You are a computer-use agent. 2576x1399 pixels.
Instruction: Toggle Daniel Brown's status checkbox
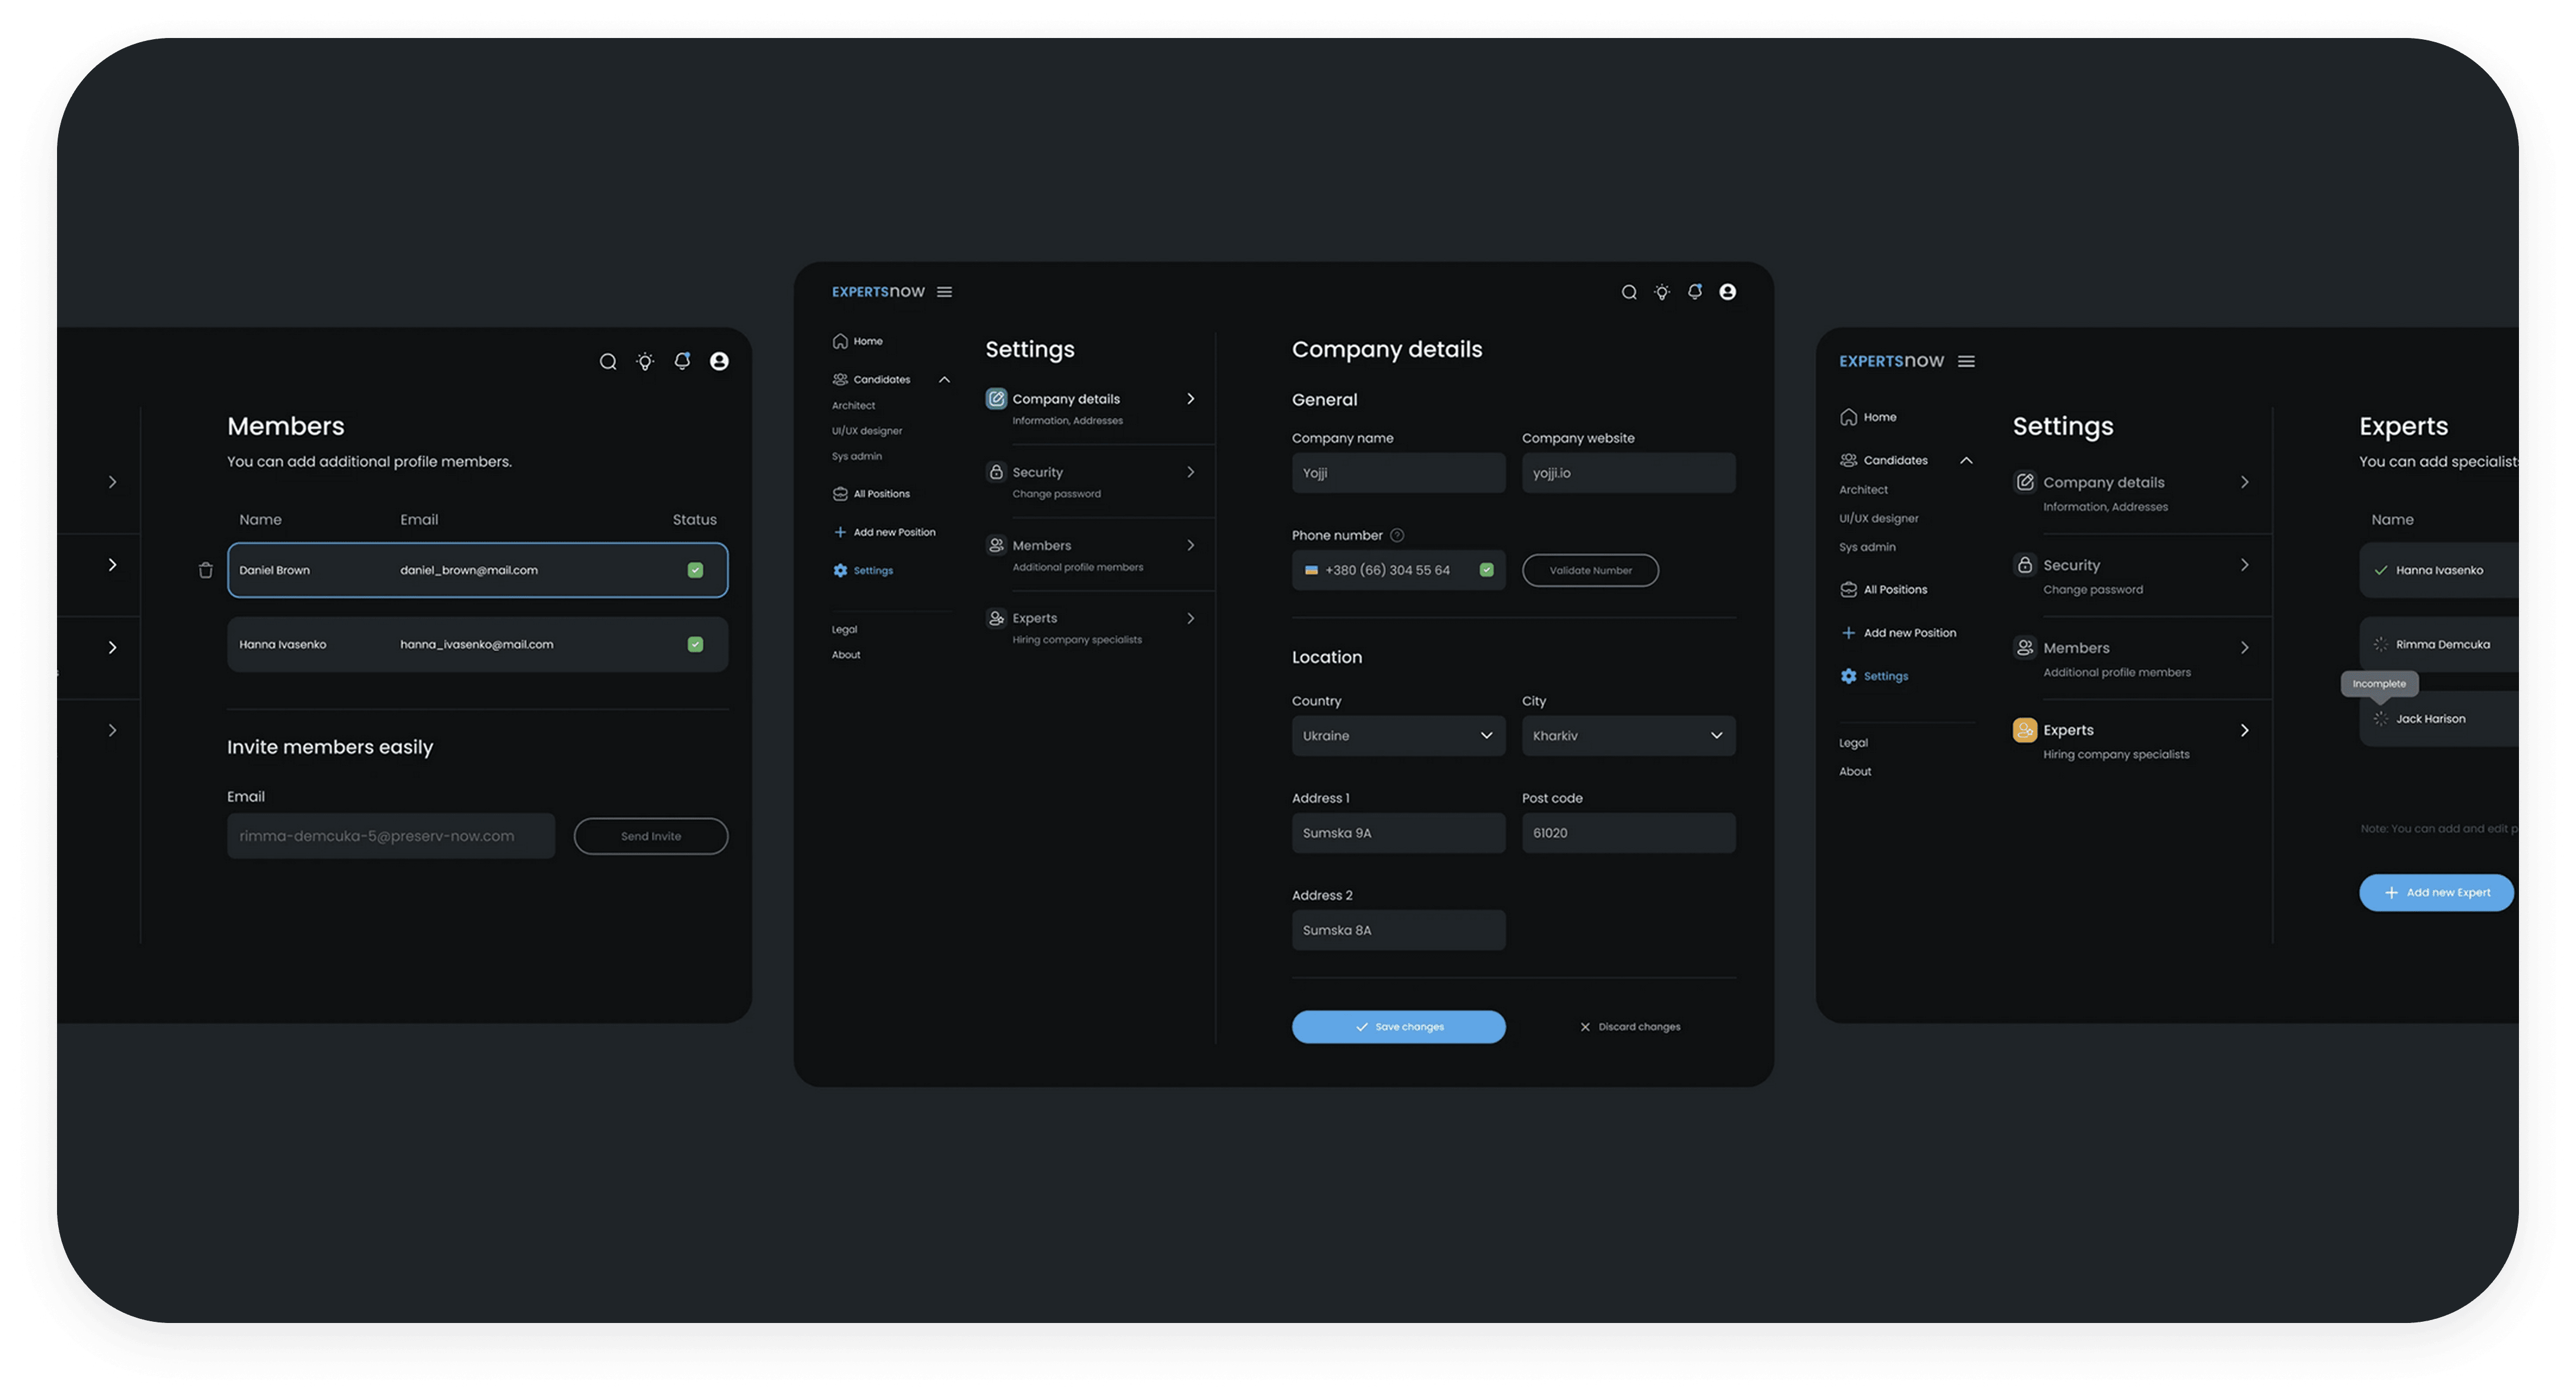pos(695,571)
